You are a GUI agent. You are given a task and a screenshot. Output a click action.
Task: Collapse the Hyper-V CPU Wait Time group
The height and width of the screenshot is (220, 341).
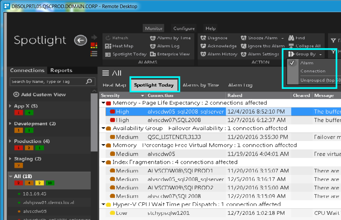coord(104,204)
